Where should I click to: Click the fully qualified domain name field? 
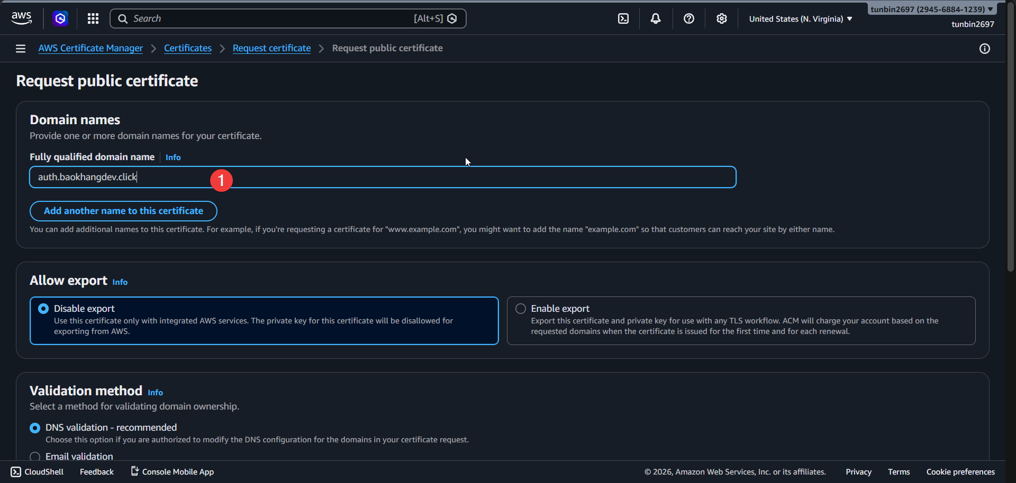point(423,177)
